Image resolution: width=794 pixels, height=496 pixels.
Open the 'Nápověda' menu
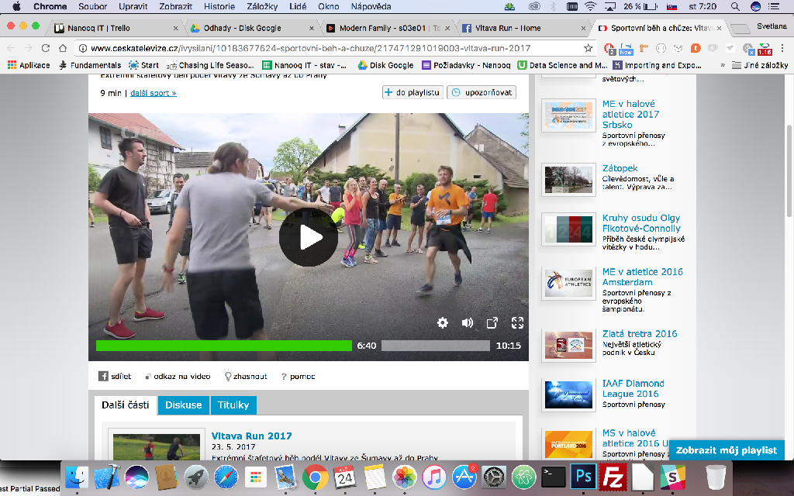(371, 6)
